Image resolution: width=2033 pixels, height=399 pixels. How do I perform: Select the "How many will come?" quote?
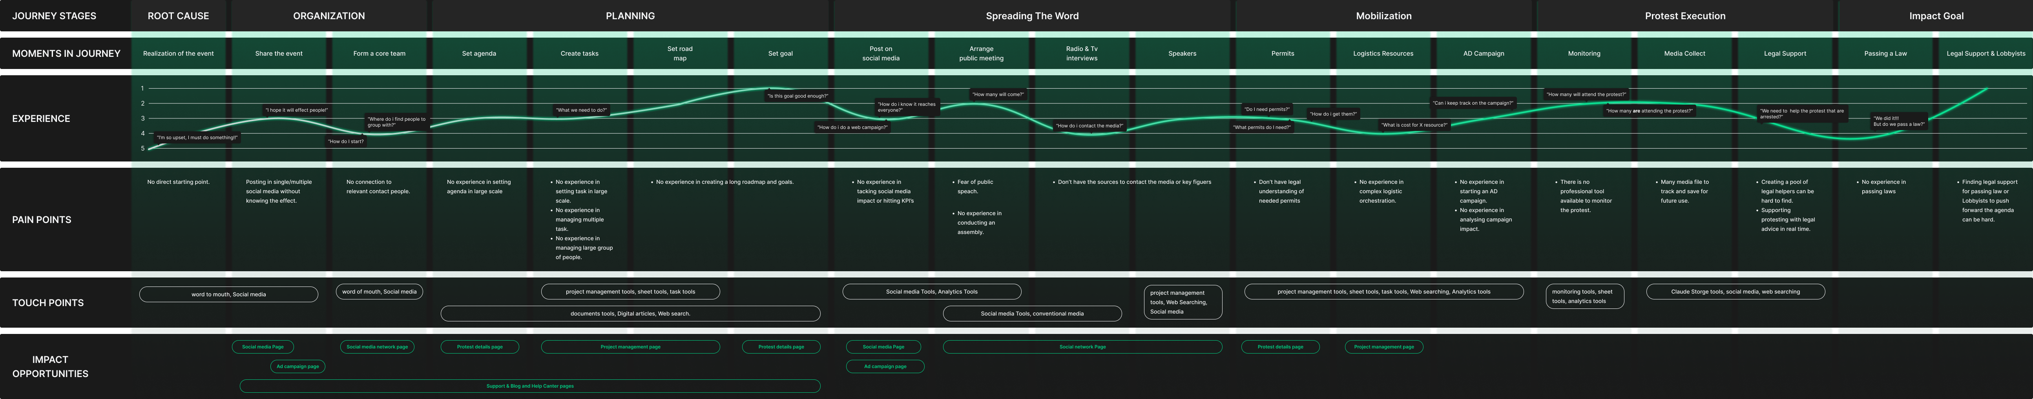coord(998,94)
